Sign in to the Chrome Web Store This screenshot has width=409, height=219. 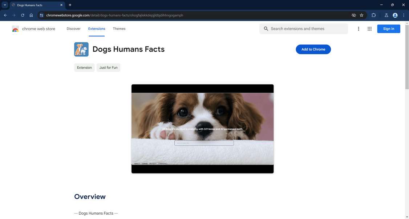[388, 28]
